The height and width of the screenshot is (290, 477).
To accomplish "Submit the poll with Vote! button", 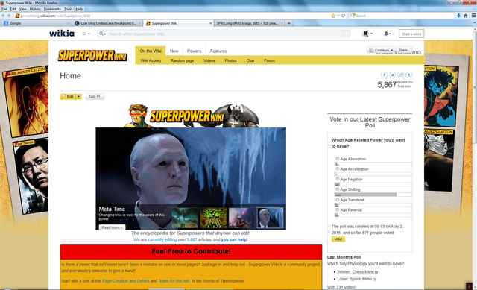I will pos(338,239).
